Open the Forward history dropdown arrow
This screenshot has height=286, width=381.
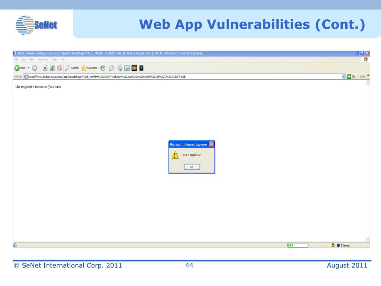[39, 68]
